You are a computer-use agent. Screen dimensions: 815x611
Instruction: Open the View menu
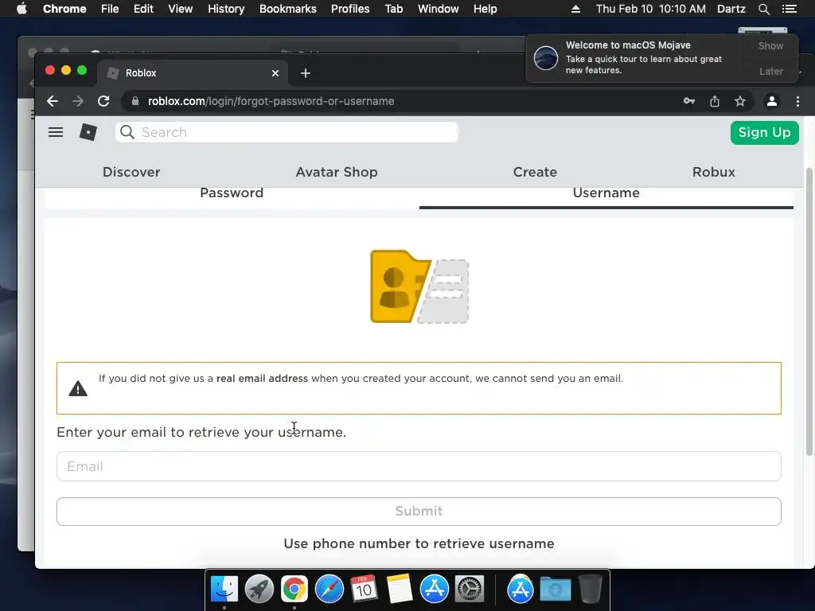pyautogui.click(x=181, y=9)
